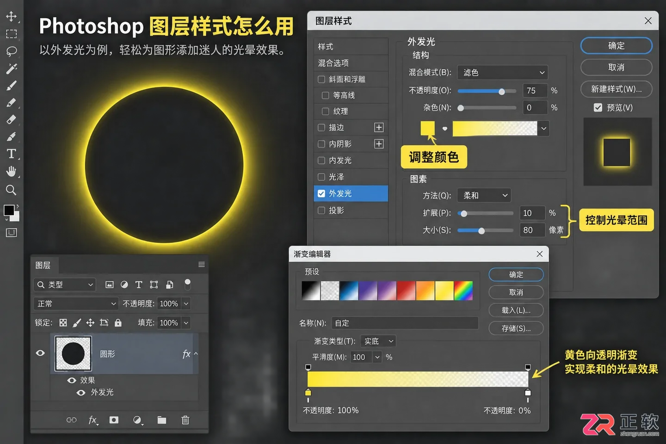Hide the 圆形 layer with eye icon
Screen dimensions: 666x444
click(x=41, y=353)
